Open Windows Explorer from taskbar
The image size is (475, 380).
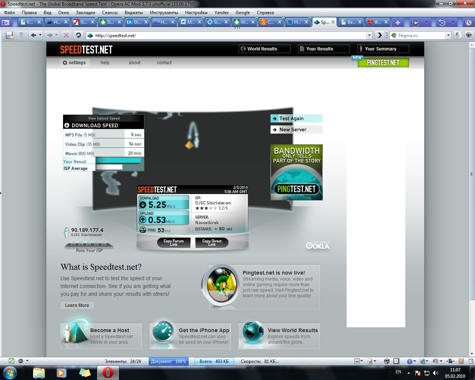point(39,372)
